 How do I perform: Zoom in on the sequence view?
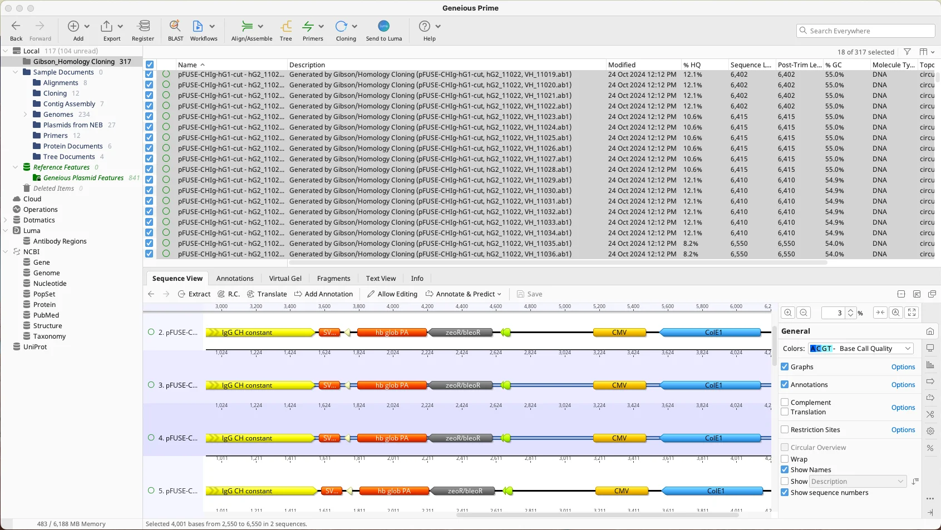click(x=788, y=313)
